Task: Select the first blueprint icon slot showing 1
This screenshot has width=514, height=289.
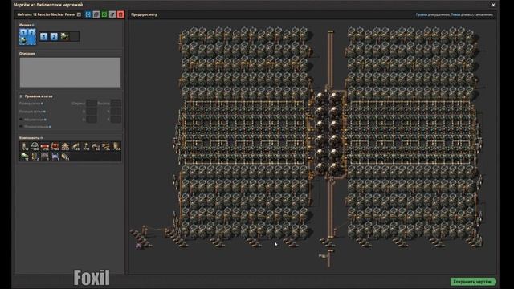Action: click(x=44, y=36)
